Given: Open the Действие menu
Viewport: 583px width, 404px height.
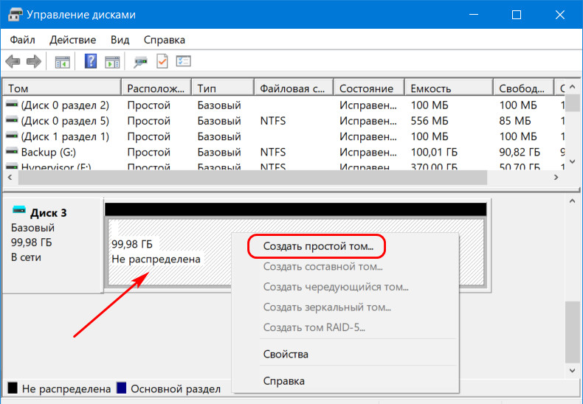Looking at the screenshot, I should pyautogui.click(x=73, y=40).
